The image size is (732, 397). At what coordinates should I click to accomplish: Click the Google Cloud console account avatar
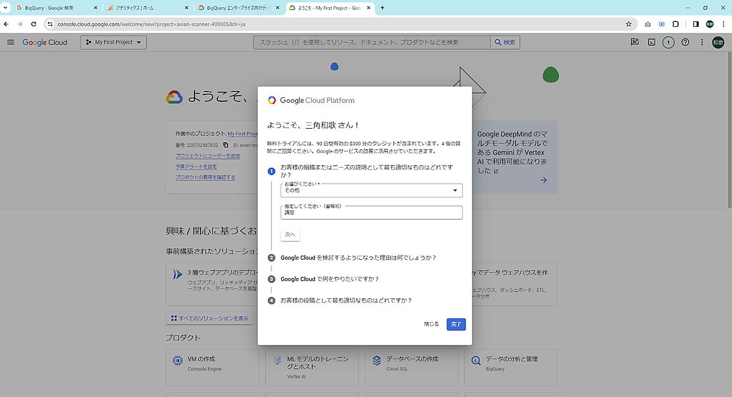pyautogui.click(x=718, y=42)
